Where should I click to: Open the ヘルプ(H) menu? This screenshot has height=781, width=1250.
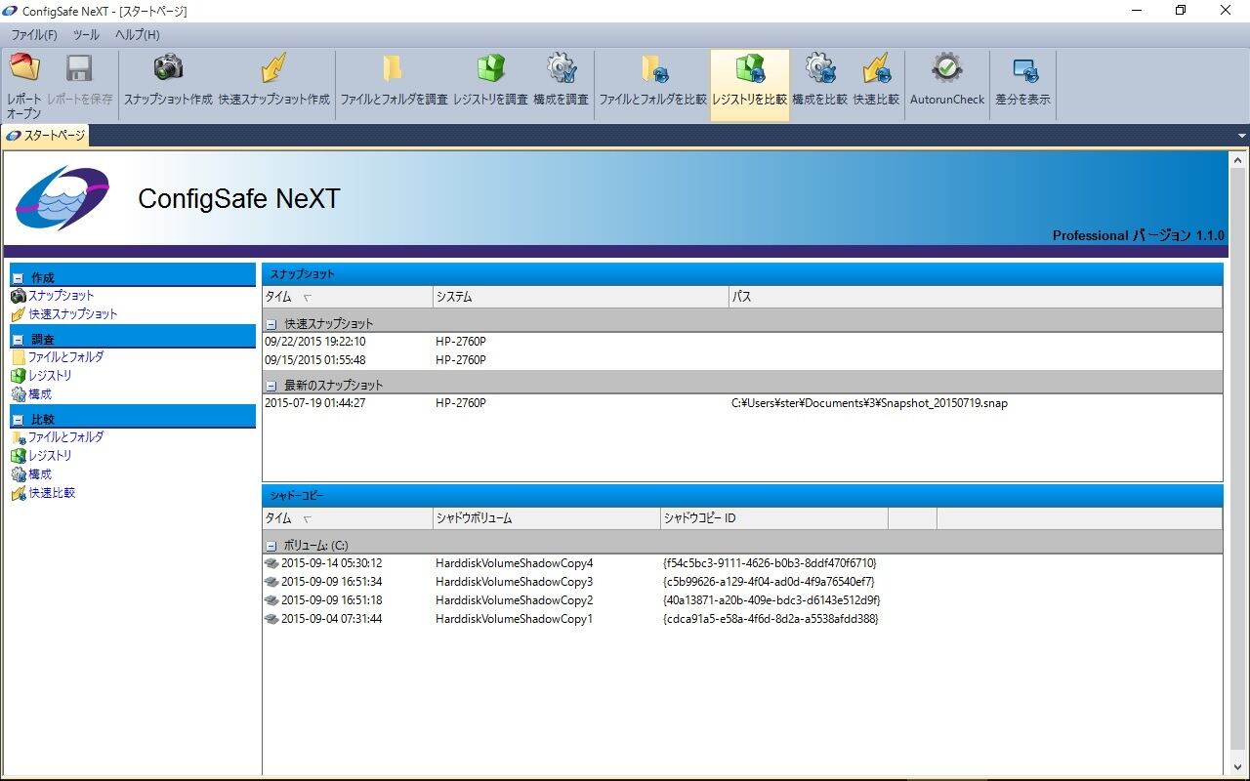tap(137, 34)
